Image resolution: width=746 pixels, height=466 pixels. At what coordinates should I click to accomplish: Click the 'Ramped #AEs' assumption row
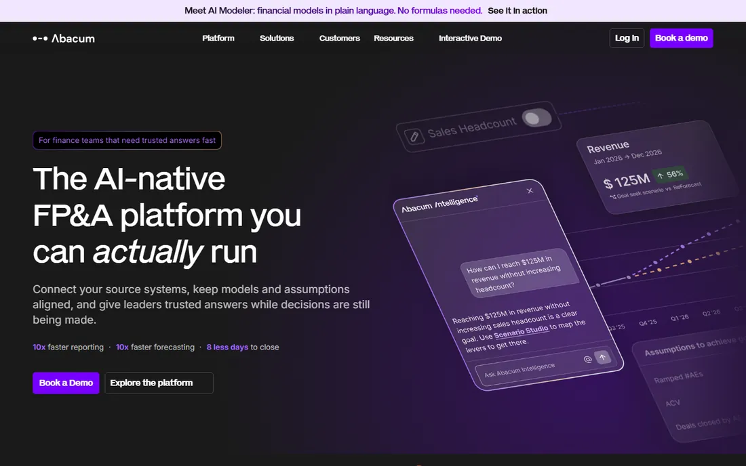click(x=678, y=377)
